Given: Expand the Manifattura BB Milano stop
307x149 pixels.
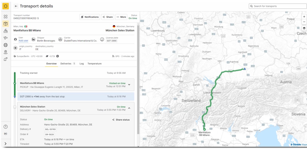Looking at the screenshot, I should [x=129, y=85].
